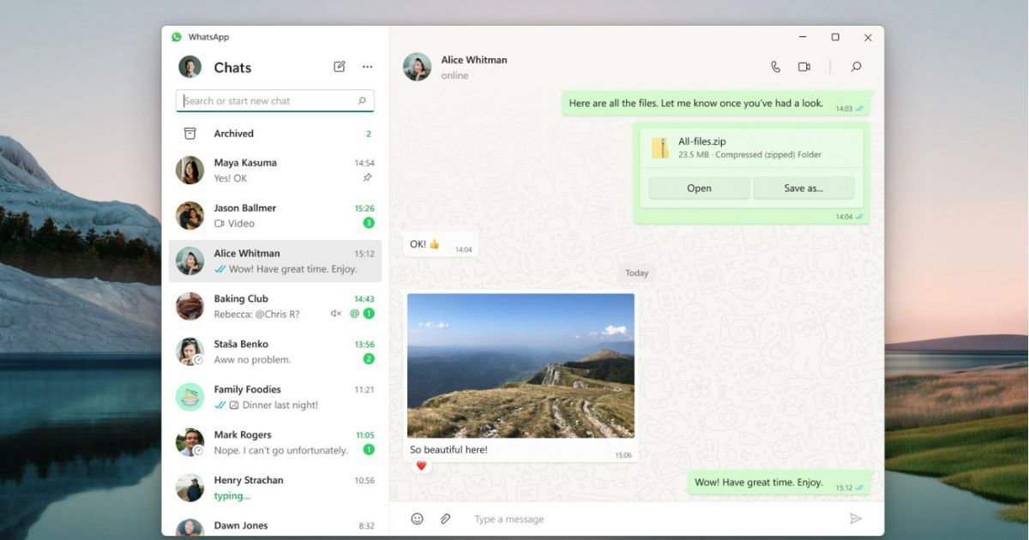
Task: Click Maya Kasuma's profile picture
Action: [x=190, y=170]
